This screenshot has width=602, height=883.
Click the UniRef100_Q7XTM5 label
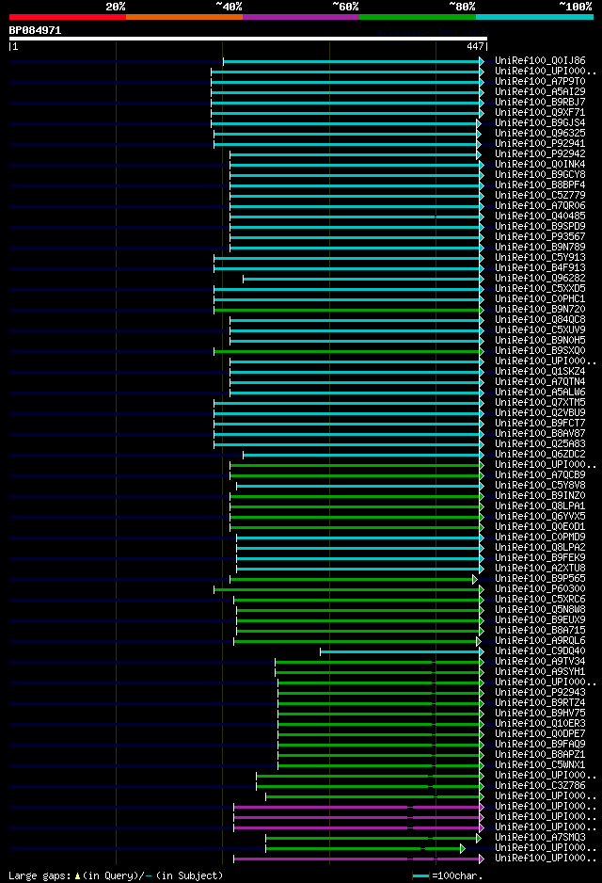pyautogui.click(x=540, y=402)
